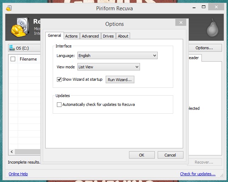This screenshot has height=182, width=228.
Task: Click the Recuva hard hat title bar icon
Action: coord(9,8)
